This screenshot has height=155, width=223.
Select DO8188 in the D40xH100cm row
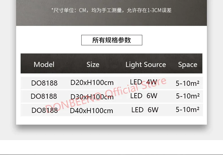coord(45,111)
